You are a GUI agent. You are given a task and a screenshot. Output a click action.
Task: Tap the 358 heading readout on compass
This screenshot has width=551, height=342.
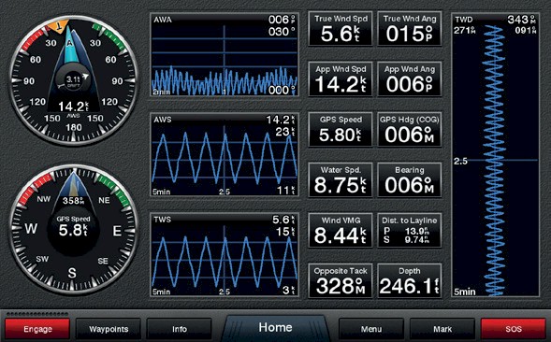pyautogui.click(x=73, y=201)
